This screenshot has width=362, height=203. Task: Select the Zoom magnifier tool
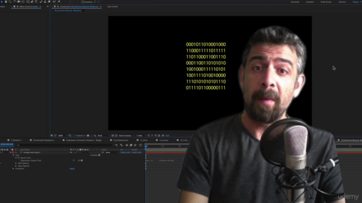(x=10, y=2)
